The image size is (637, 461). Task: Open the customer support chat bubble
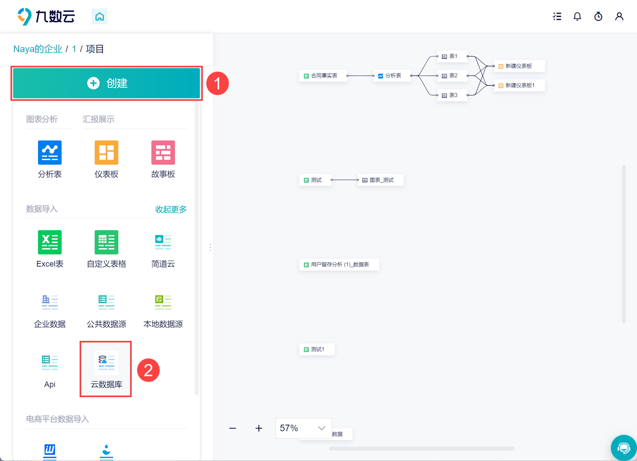point(623,448)
